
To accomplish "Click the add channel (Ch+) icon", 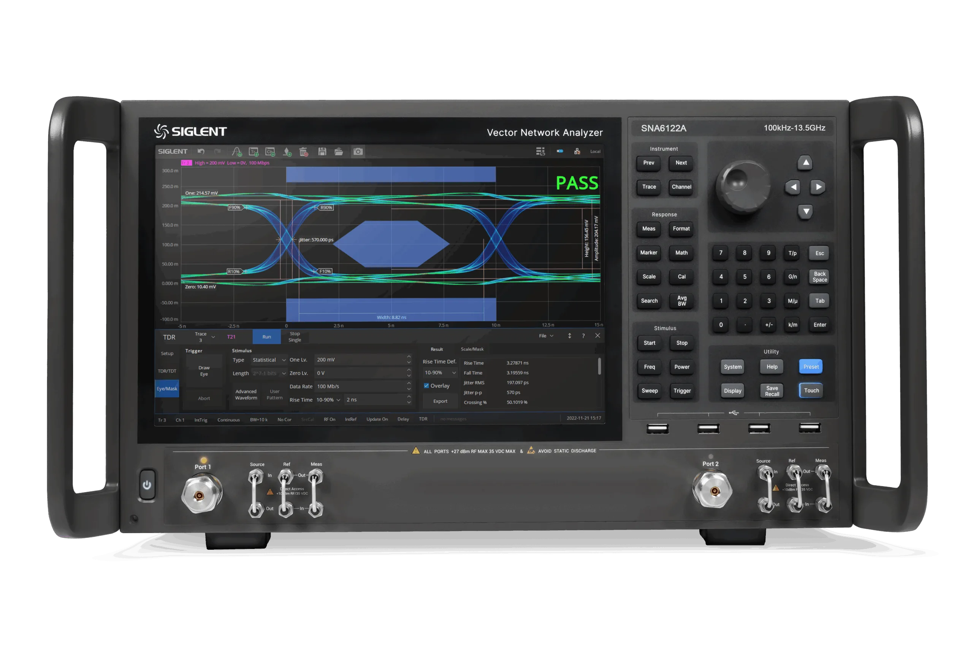I will coord(270,152).
